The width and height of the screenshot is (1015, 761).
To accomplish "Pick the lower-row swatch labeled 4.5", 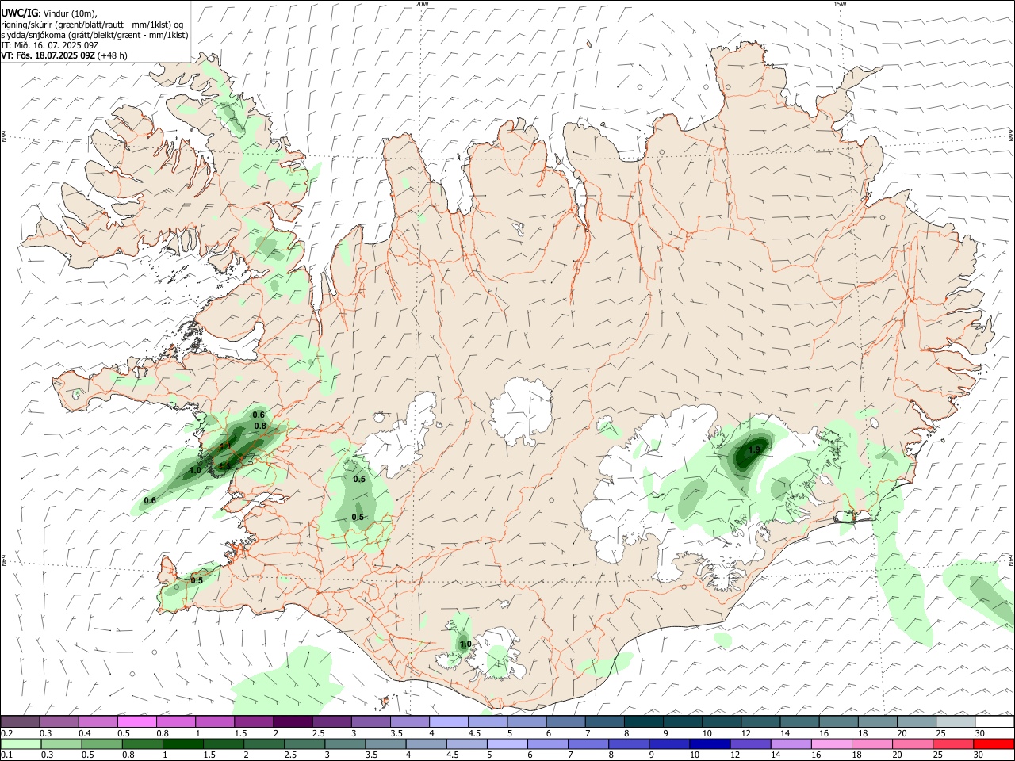I will 467,744.
